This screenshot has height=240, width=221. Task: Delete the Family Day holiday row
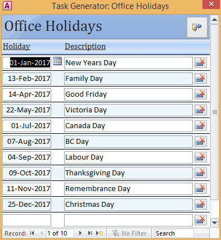pyautogui.click(x=201, y=79)
